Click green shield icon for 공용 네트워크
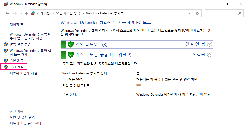 [71, 55]
